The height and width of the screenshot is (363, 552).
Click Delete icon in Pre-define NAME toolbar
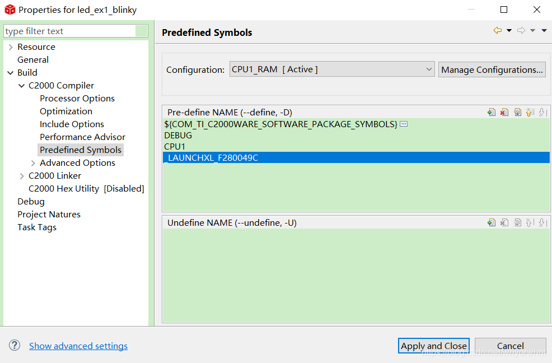point(504,112)
